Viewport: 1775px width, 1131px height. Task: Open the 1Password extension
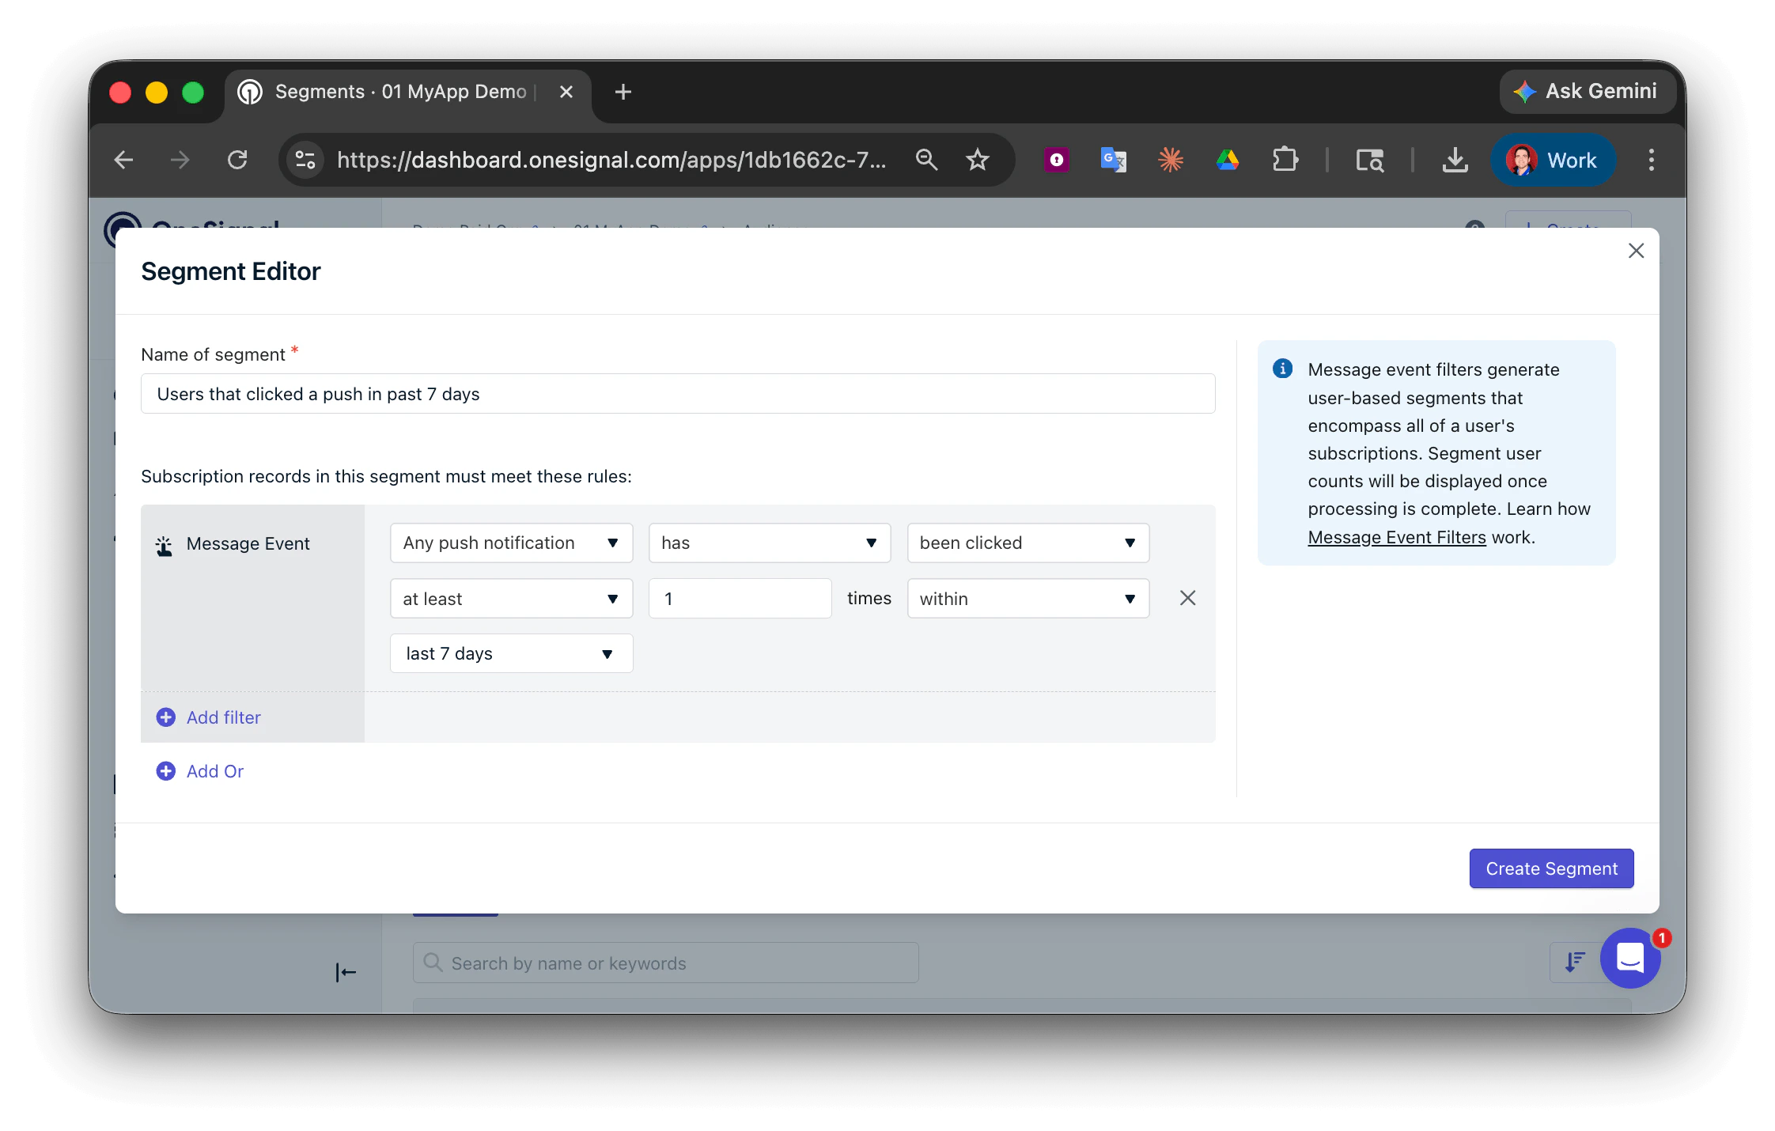(x=1057, y=160)
